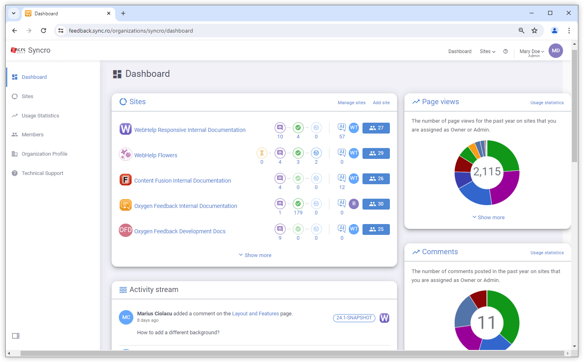Open members button showing 29
The width and height of the screenshot is (584, 362).
point(376,153)
